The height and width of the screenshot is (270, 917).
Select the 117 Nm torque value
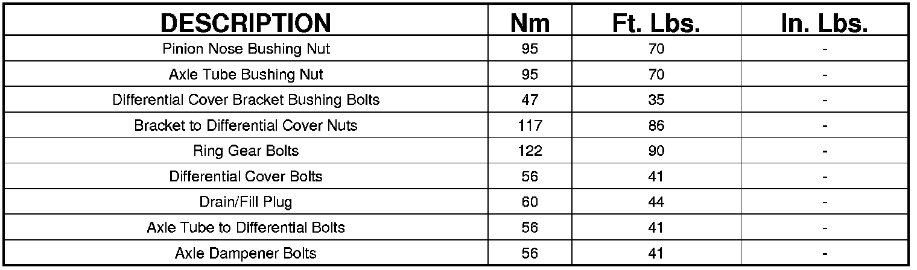click(x=530, y=125)
